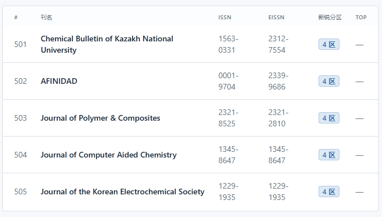This screenshot has height=217, width=382.
Task: Click the TOP column header
Action: (x=361, y=18)
